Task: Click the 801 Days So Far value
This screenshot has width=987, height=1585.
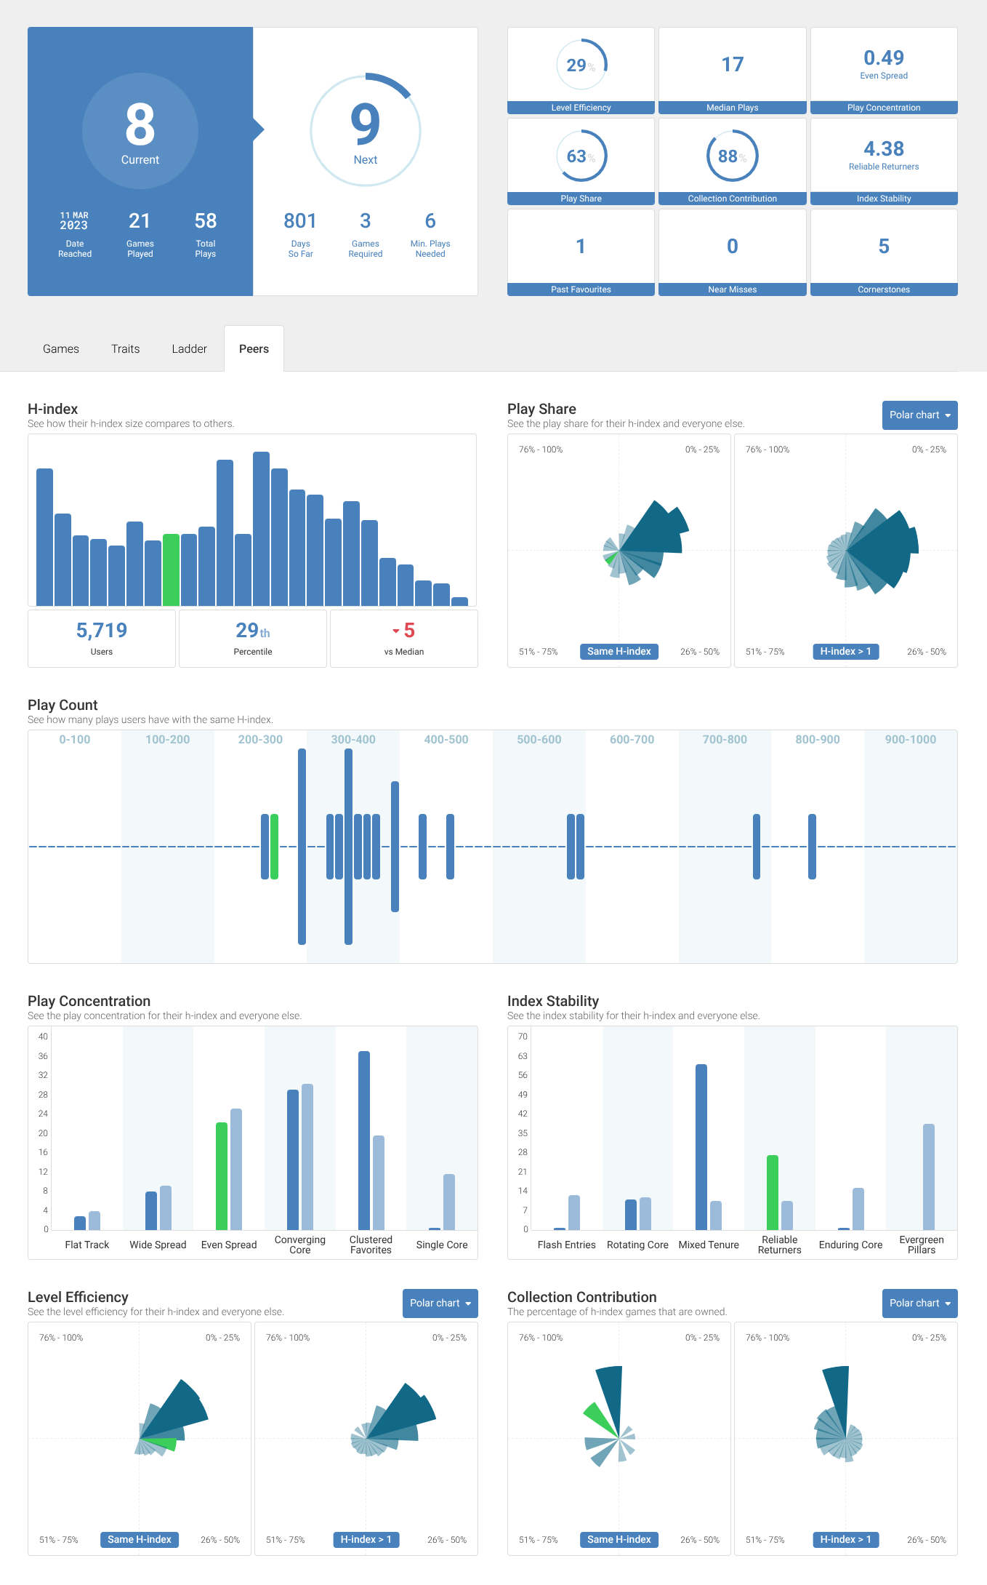Action: click(x=300, y=221)
